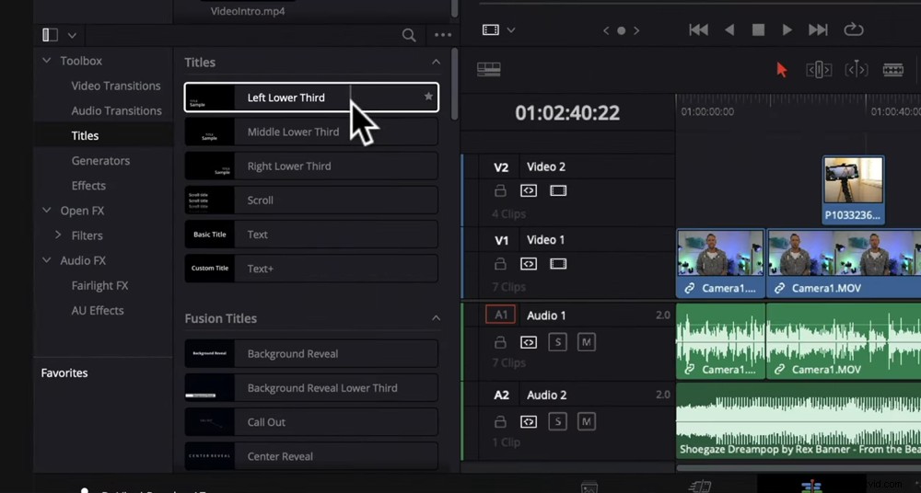The height and width of the screenshot is (493, 921).
Task: Solo the Audio 2 track
Action: coord(557,421)
